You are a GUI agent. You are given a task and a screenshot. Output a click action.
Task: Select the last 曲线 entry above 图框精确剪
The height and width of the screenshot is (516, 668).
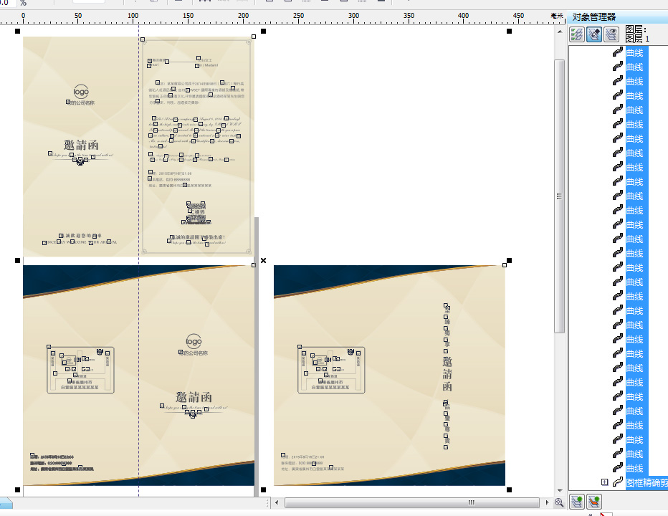(x=634, y=468)
